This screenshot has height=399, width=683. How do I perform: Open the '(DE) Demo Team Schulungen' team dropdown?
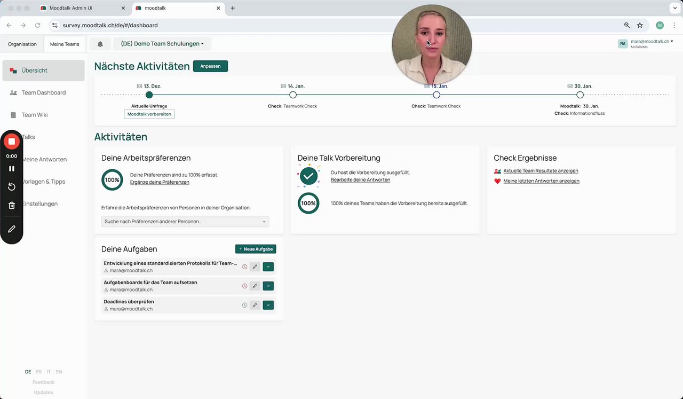(162, 44)
